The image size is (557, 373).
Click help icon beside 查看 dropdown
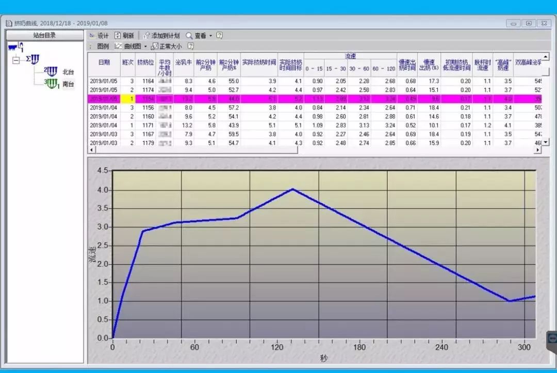[x=219, y=36]
